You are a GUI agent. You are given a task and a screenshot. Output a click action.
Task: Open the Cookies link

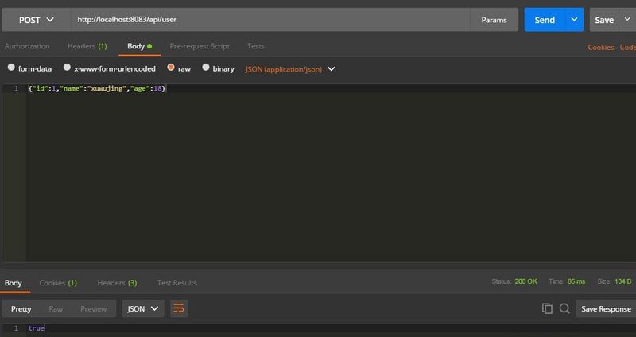pos(601,48)
